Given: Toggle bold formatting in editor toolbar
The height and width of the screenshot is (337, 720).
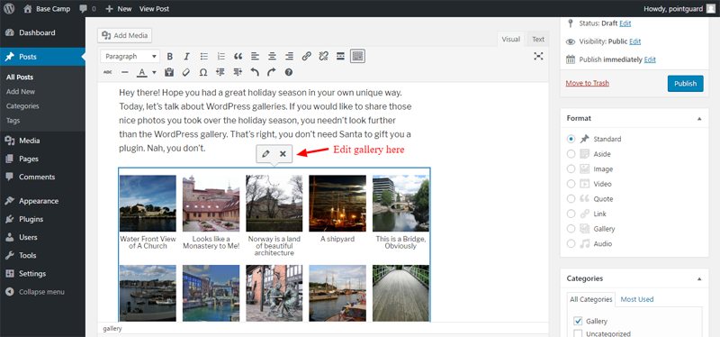Looking at the screenshot, I should click(x=170, y=57).
